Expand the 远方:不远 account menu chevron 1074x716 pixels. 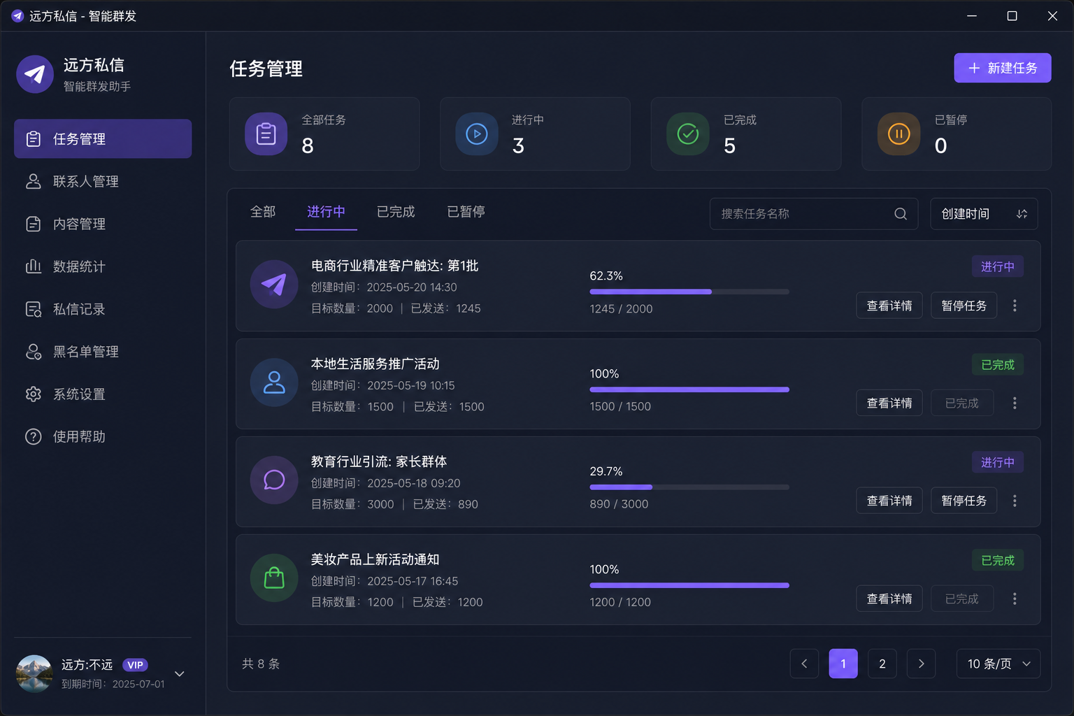pyautogui.click(x=180, y=674)
